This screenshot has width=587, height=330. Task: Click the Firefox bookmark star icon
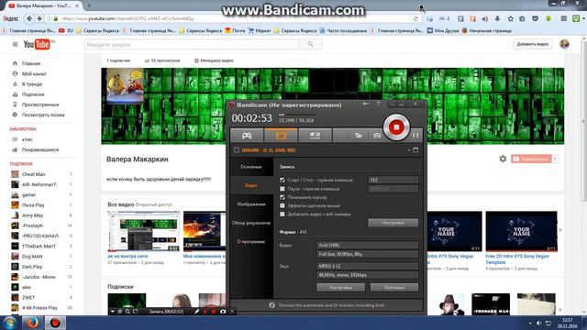tap(510, 18)
